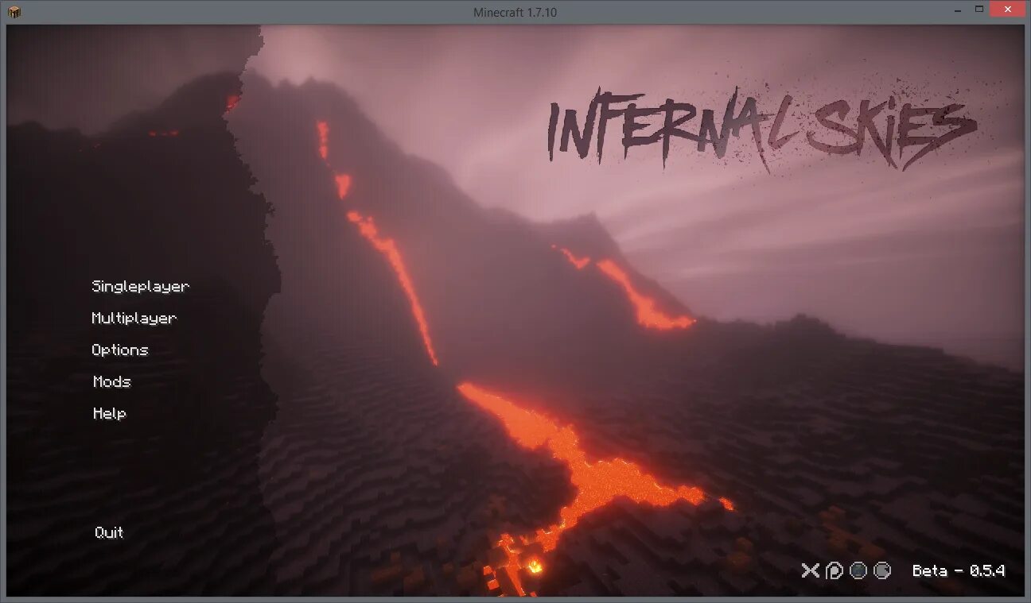Click the grey round icon left of Beta

tap(882, 570)
